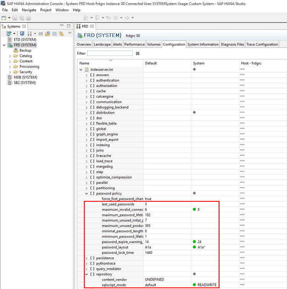Click the Collapse All icon in Systems panel
Image resolution: width=287 pixels, height=289 pixels.
[x=54, y=34]
